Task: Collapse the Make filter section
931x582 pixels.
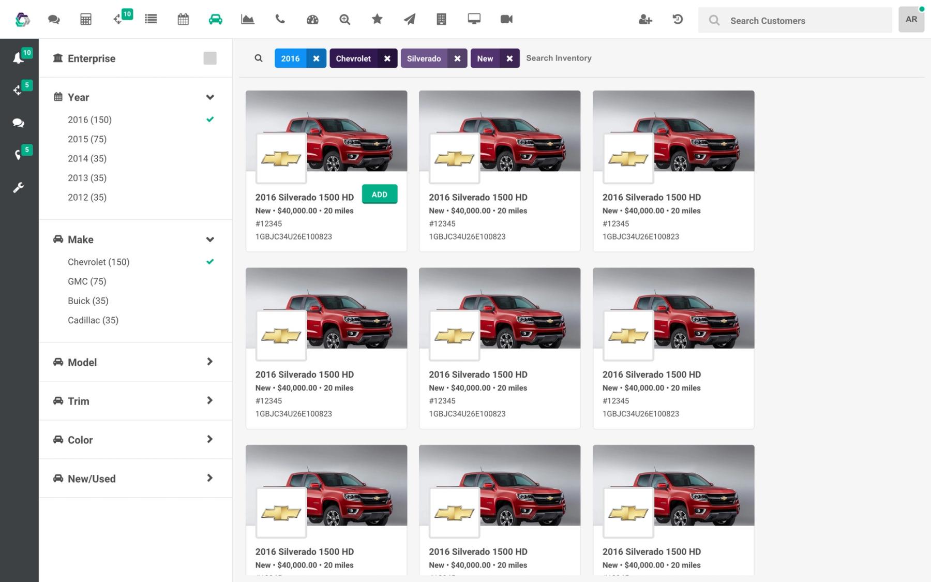Action: pos(210,240)
